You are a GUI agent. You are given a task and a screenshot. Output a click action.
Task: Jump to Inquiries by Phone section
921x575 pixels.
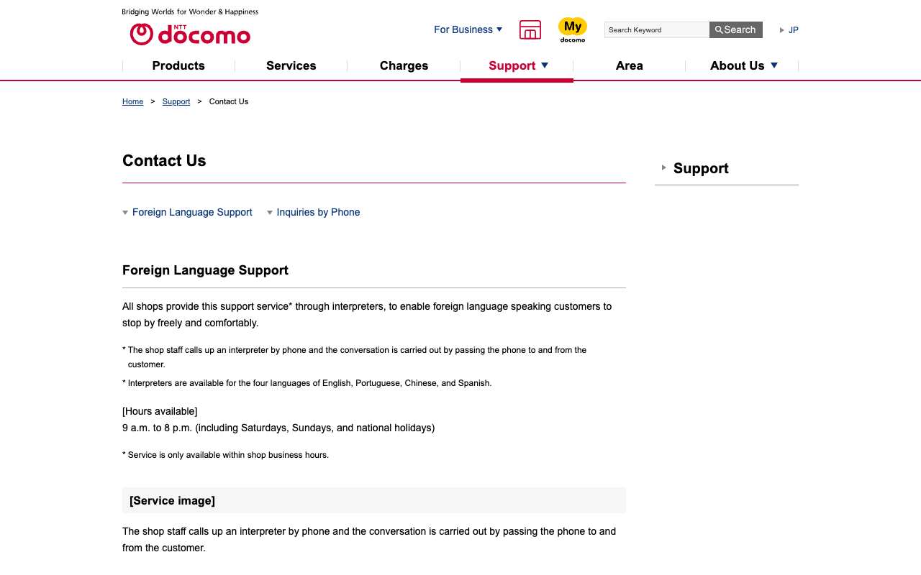click(318, 212)
